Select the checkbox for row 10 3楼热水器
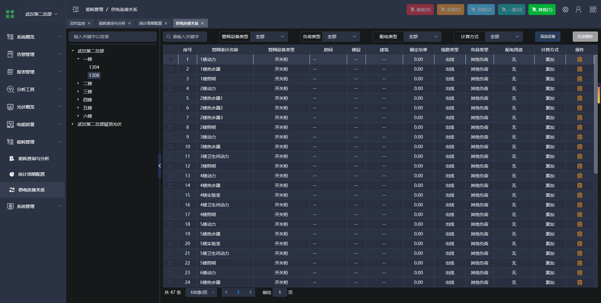Image resolution: width=601 pixels, height=303 pixels. click(171, 147)
